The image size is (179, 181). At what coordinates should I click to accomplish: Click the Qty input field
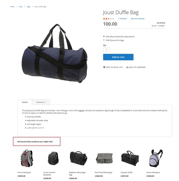coord(106,49)
